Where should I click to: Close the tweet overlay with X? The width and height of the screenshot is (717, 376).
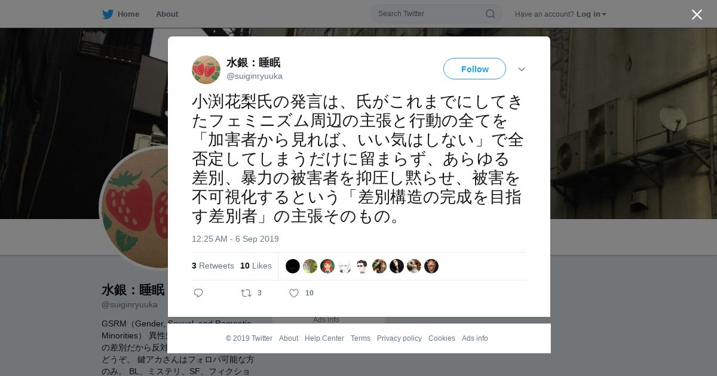[697, 14]
